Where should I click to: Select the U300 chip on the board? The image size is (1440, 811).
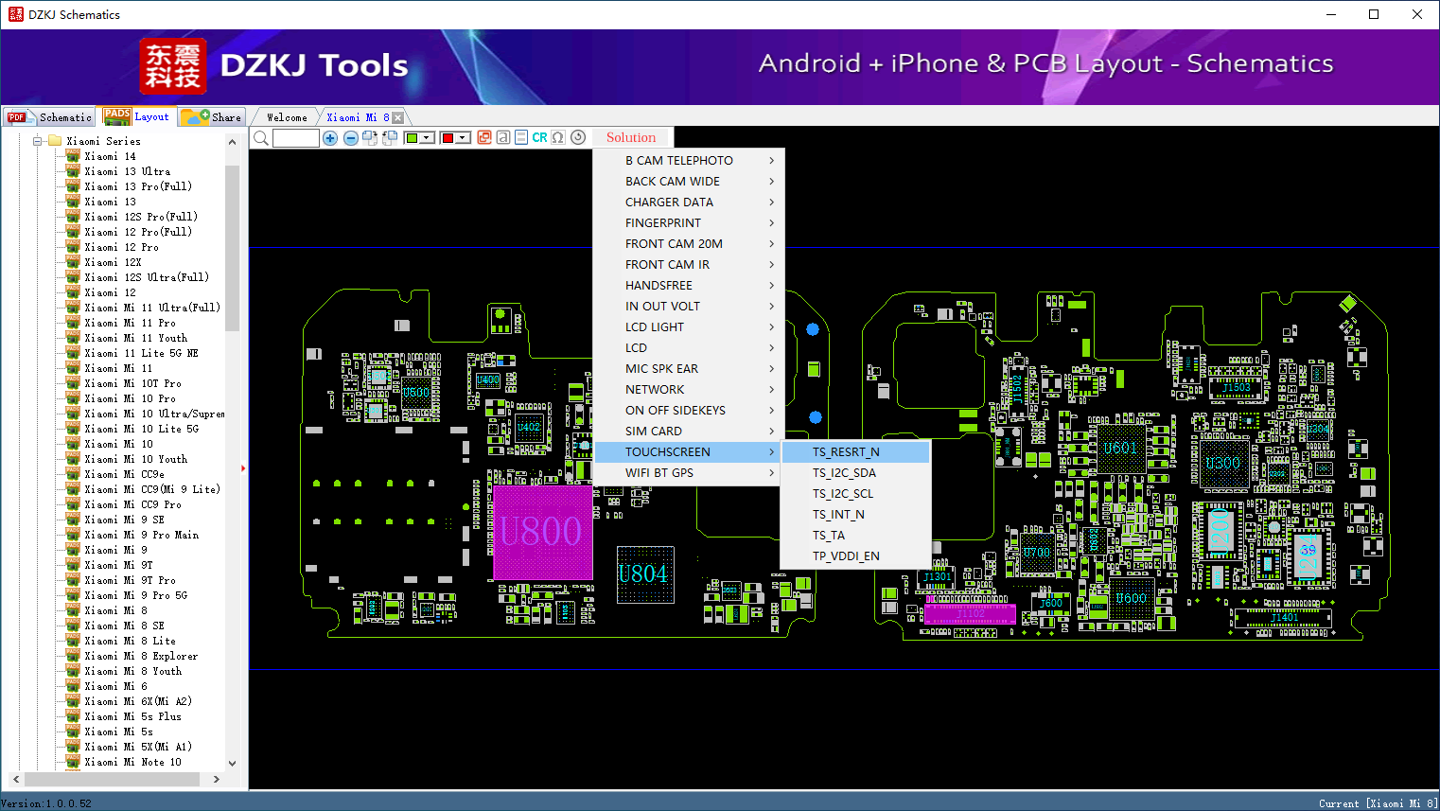(x=1222, y=464)
